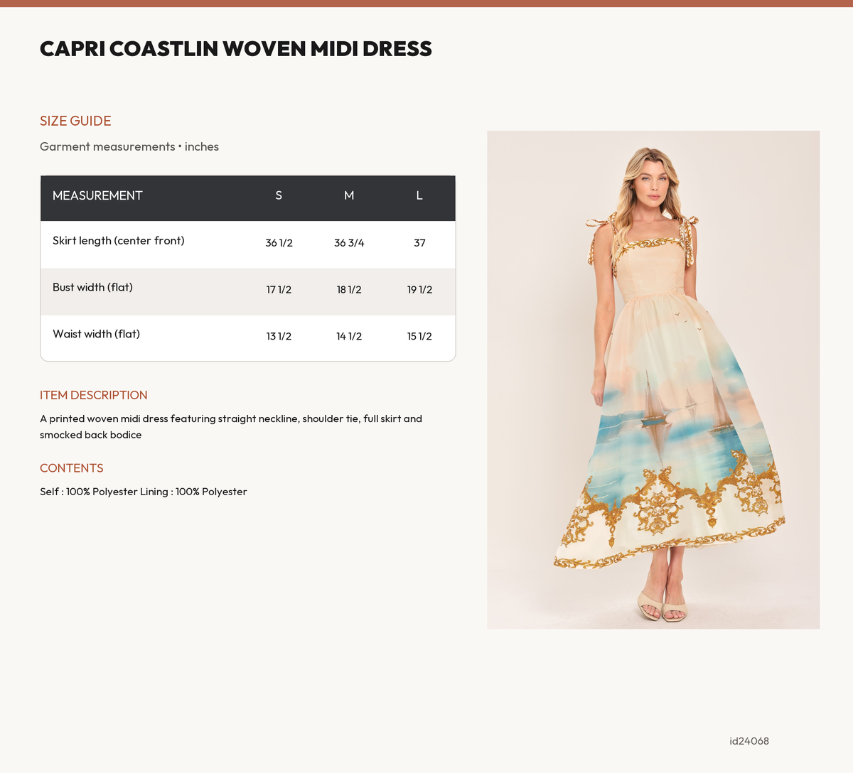Click the 36 1/2 skirt length value
Image resolution: width=853 pixels, height=773 pixels.
(x=279, y=243)
